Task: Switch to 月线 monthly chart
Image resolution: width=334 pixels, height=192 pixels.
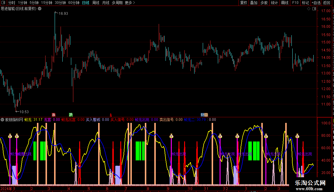Action: click(106, 3)
